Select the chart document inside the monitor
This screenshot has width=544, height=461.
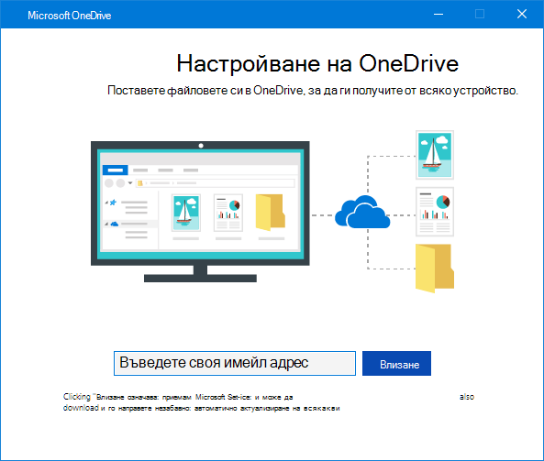228,213
